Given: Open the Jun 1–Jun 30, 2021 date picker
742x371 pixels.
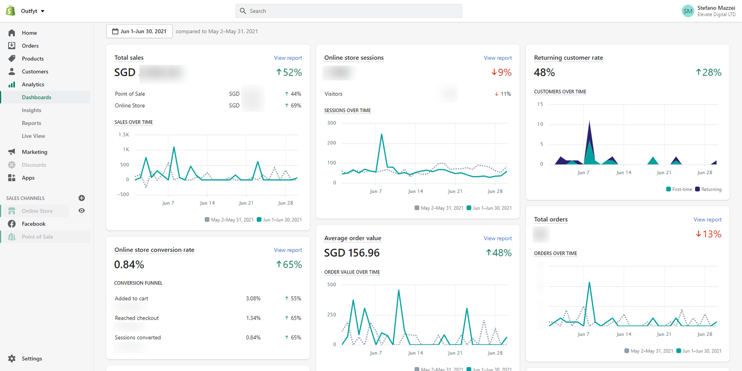Looking at the screenshot, I should coord(139,31).
